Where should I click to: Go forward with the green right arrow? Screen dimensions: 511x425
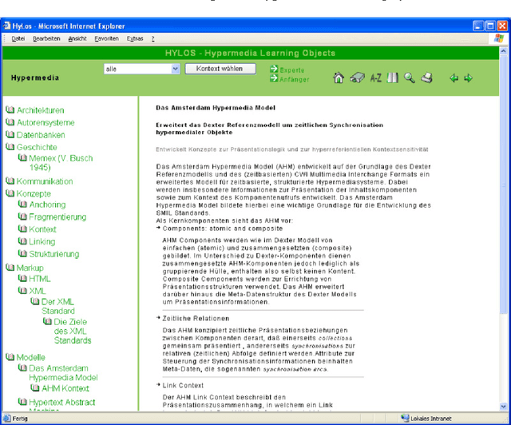pyautogui.click(x=468, y=77)
